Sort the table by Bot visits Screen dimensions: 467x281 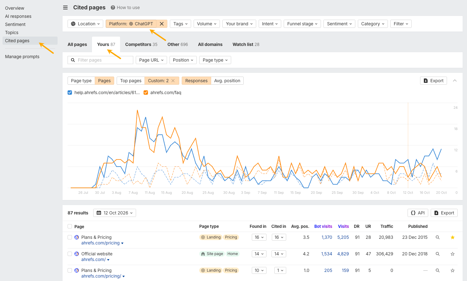323,226
